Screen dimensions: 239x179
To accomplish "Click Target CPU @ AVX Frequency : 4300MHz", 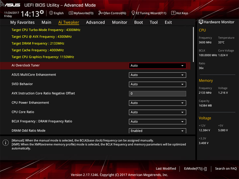I will [41, 37].
